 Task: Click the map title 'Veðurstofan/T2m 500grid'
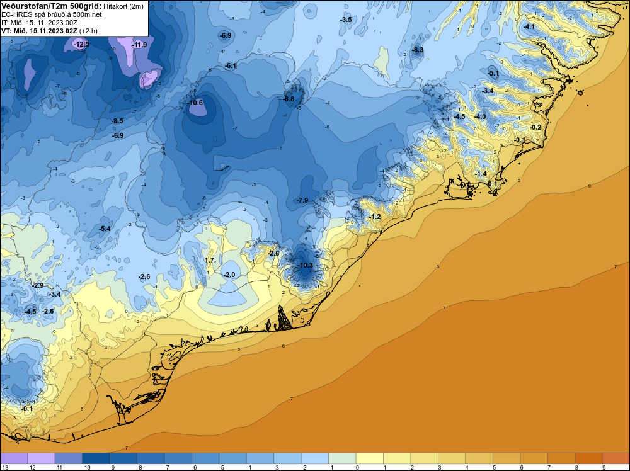[51, 5]
